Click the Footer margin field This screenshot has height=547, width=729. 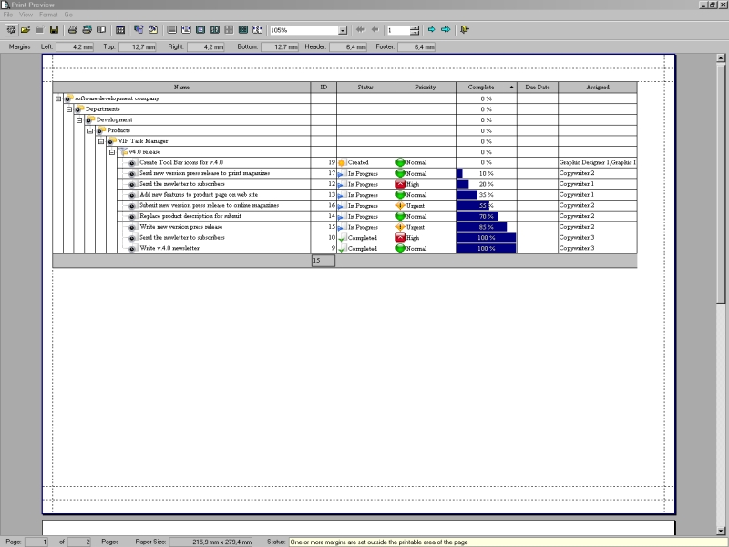416,47
